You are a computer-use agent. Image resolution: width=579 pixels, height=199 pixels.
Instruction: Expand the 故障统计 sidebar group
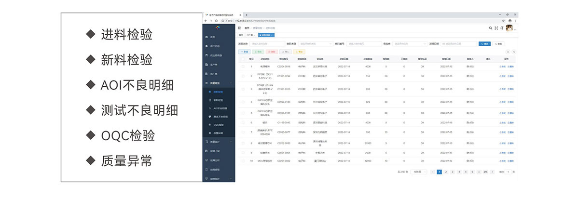[x=218, y=179]
